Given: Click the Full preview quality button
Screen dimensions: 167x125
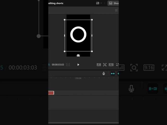Looking at the screenshot, I should 99,65.
